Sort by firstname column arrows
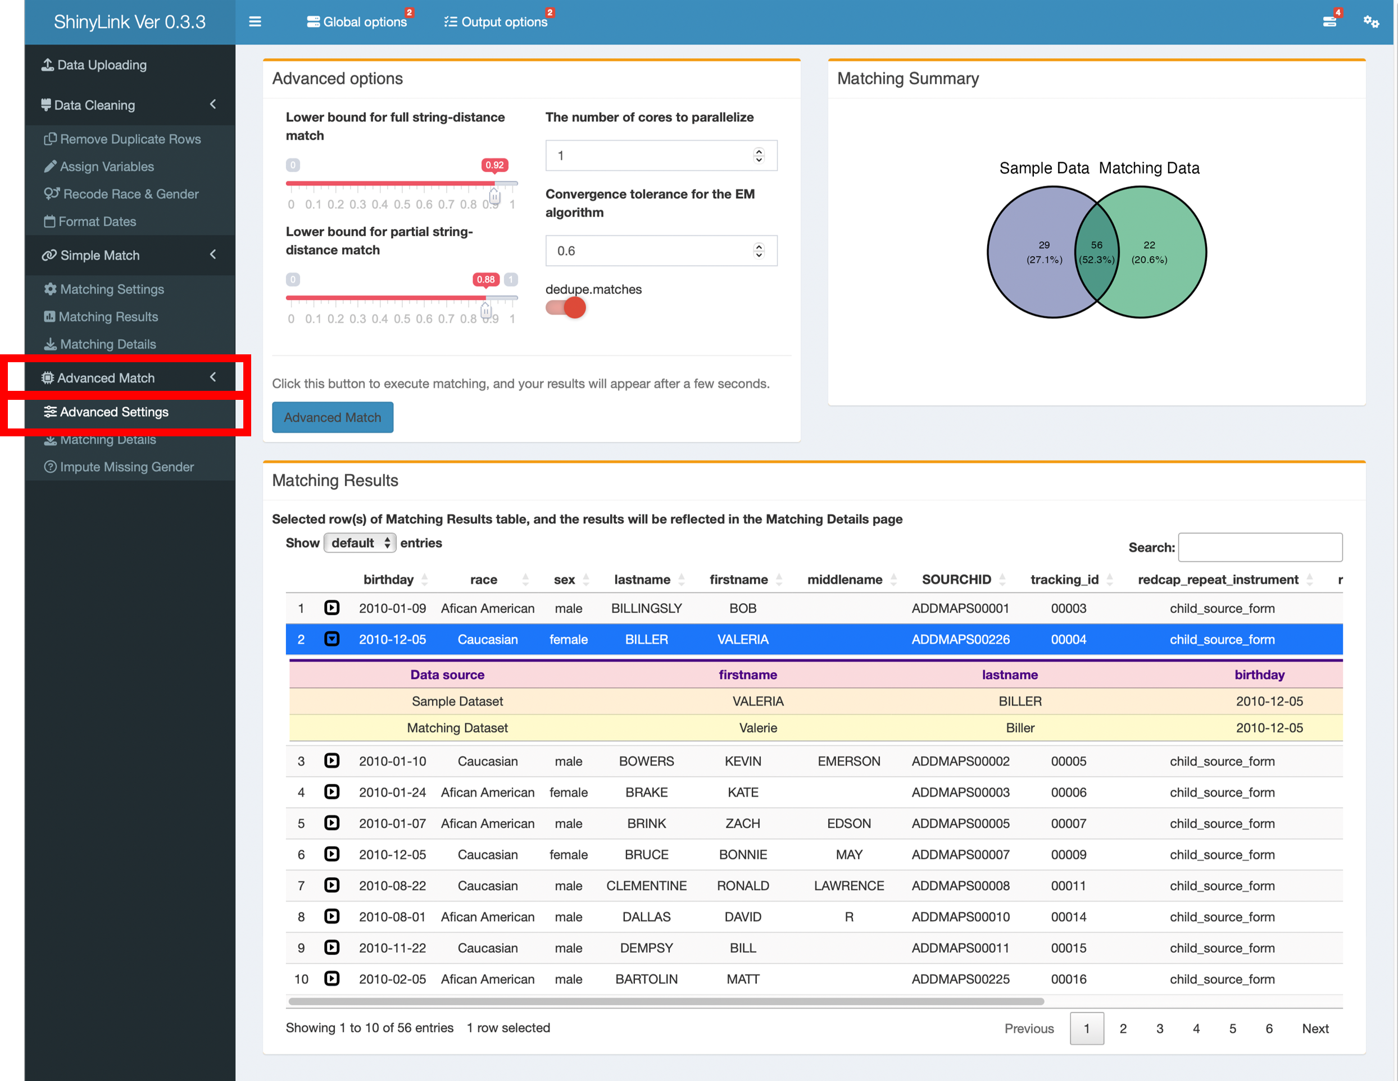 tap(779, 580)
